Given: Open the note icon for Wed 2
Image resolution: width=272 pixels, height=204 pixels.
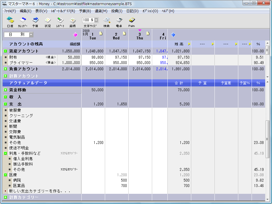Looking at the screenshot, I should 124,33.
